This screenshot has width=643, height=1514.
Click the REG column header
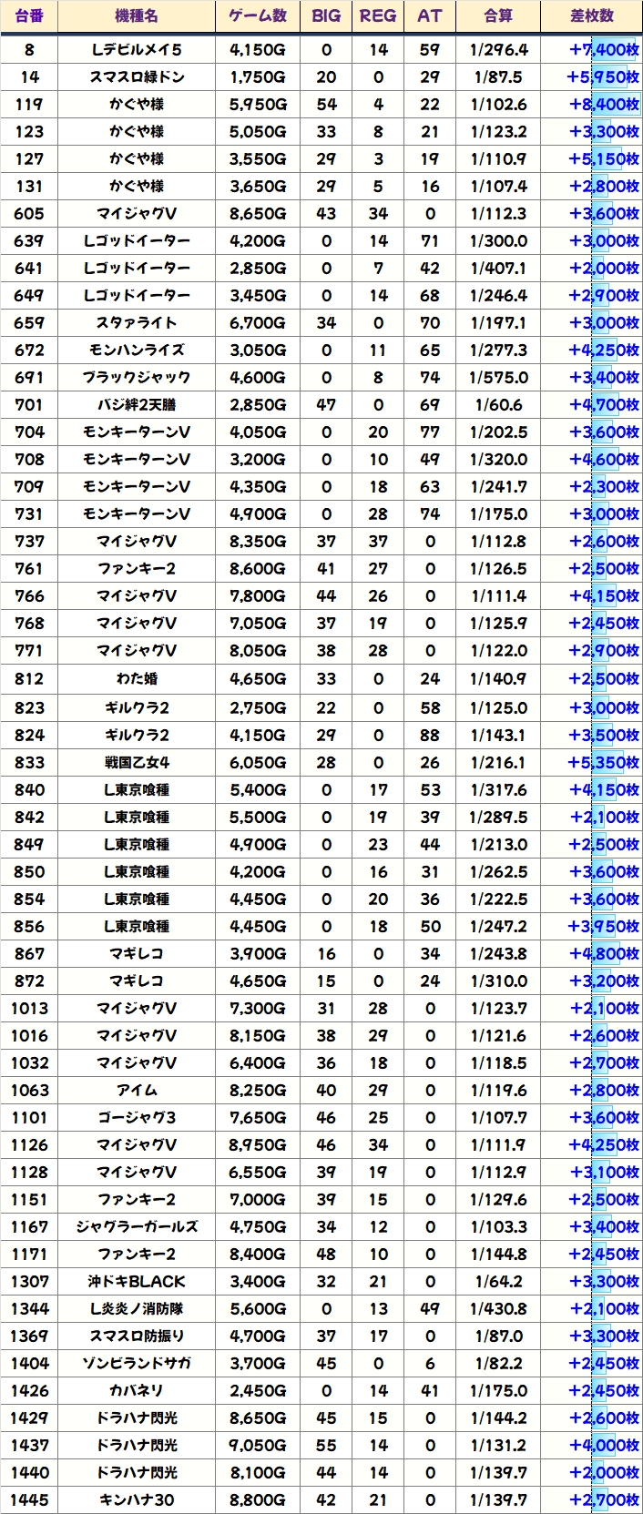[378, 16]
